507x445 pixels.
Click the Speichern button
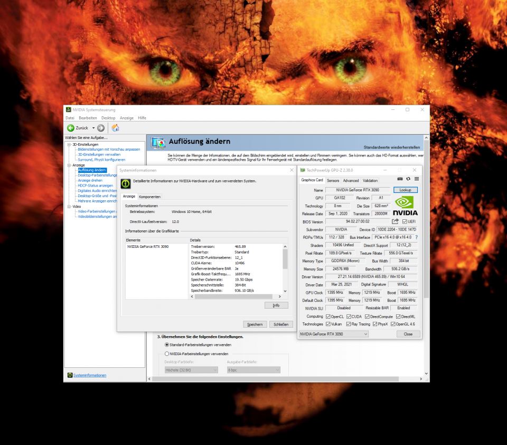(255, 325)
